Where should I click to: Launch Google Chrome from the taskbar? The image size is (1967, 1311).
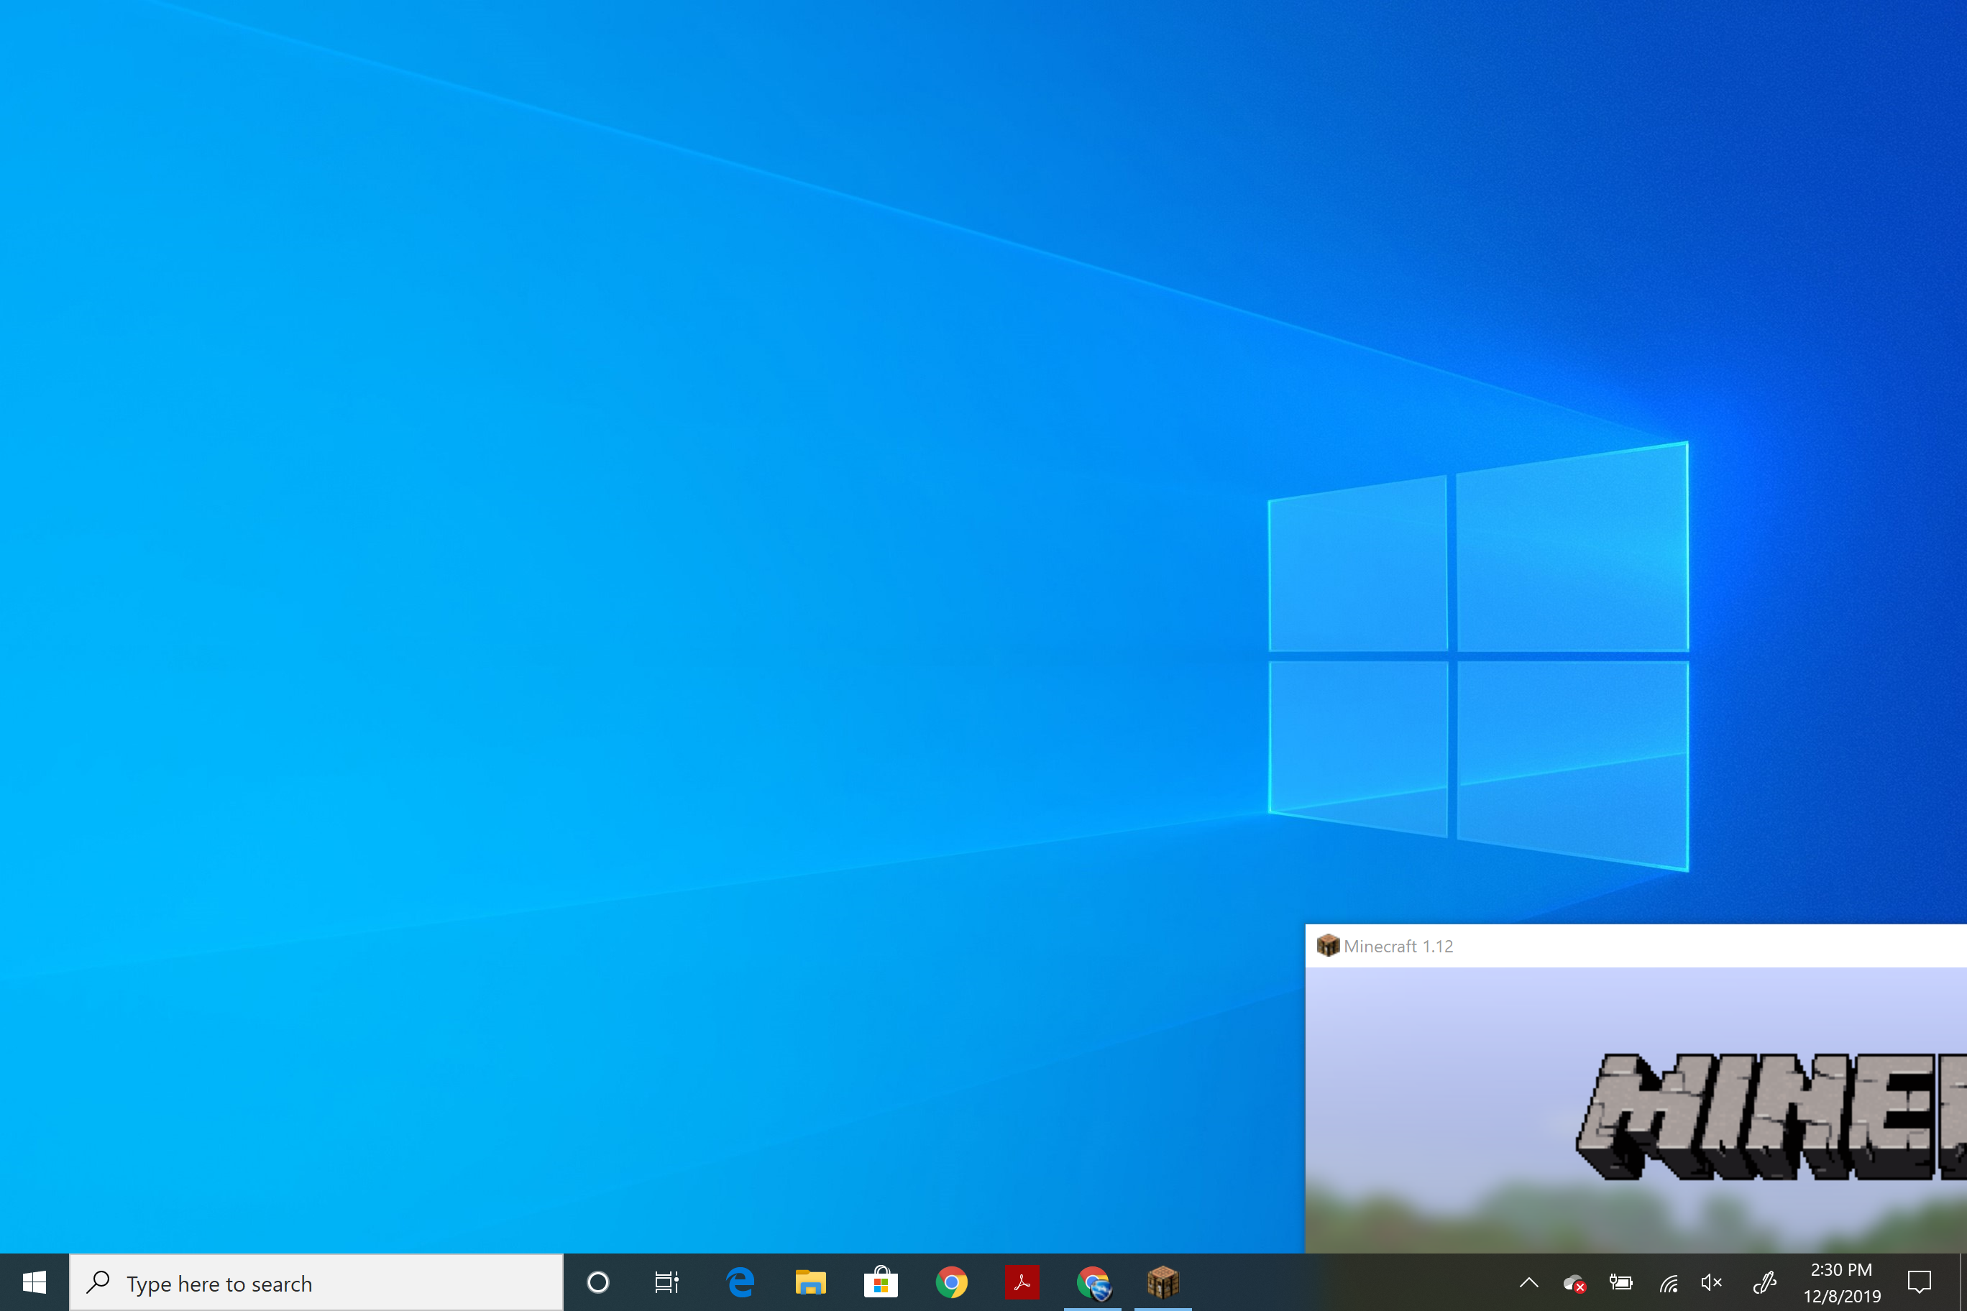click(951, 1282)
